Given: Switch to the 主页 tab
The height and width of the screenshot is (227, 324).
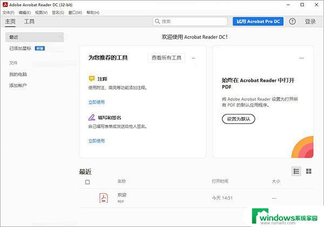Looking at the screenshot, I should click(x=10, y=22).
